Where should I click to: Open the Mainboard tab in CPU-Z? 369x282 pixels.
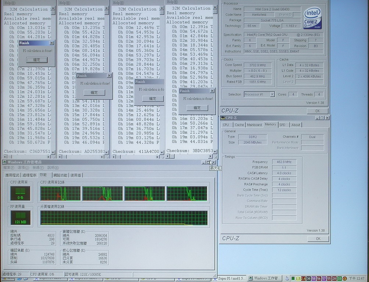pyautogui.click(x=254, y=125)
